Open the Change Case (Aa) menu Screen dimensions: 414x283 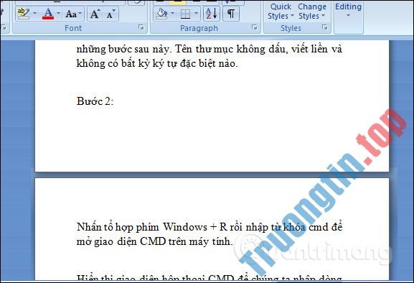point(74,14)
